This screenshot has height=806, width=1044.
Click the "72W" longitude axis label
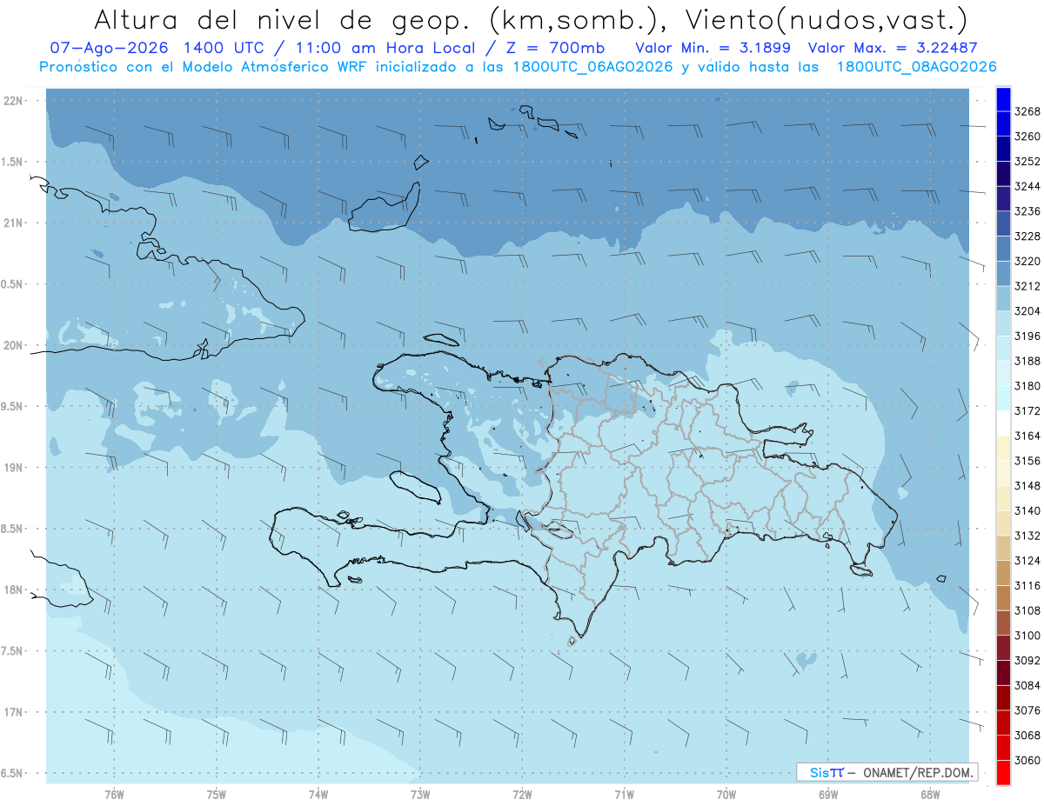[x=522, y=794]
